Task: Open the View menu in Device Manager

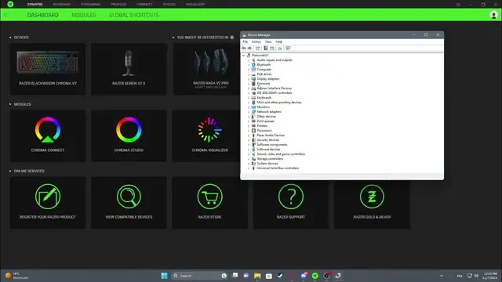Action: click(x=268, y=42)
